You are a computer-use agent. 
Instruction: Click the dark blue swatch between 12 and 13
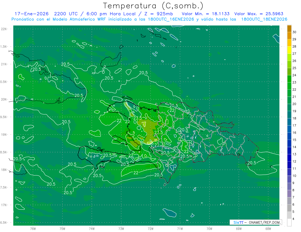pos(289,158)
